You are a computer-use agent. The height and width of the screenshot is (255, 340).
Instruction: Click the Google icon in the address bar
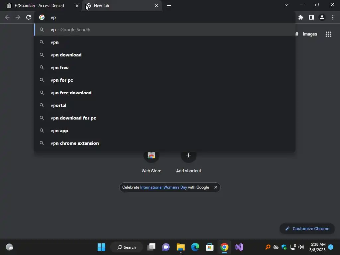[42, 17]
